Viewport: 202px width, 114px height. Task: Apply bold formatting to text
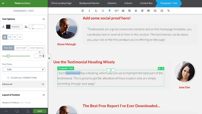(x=83, y=11)
